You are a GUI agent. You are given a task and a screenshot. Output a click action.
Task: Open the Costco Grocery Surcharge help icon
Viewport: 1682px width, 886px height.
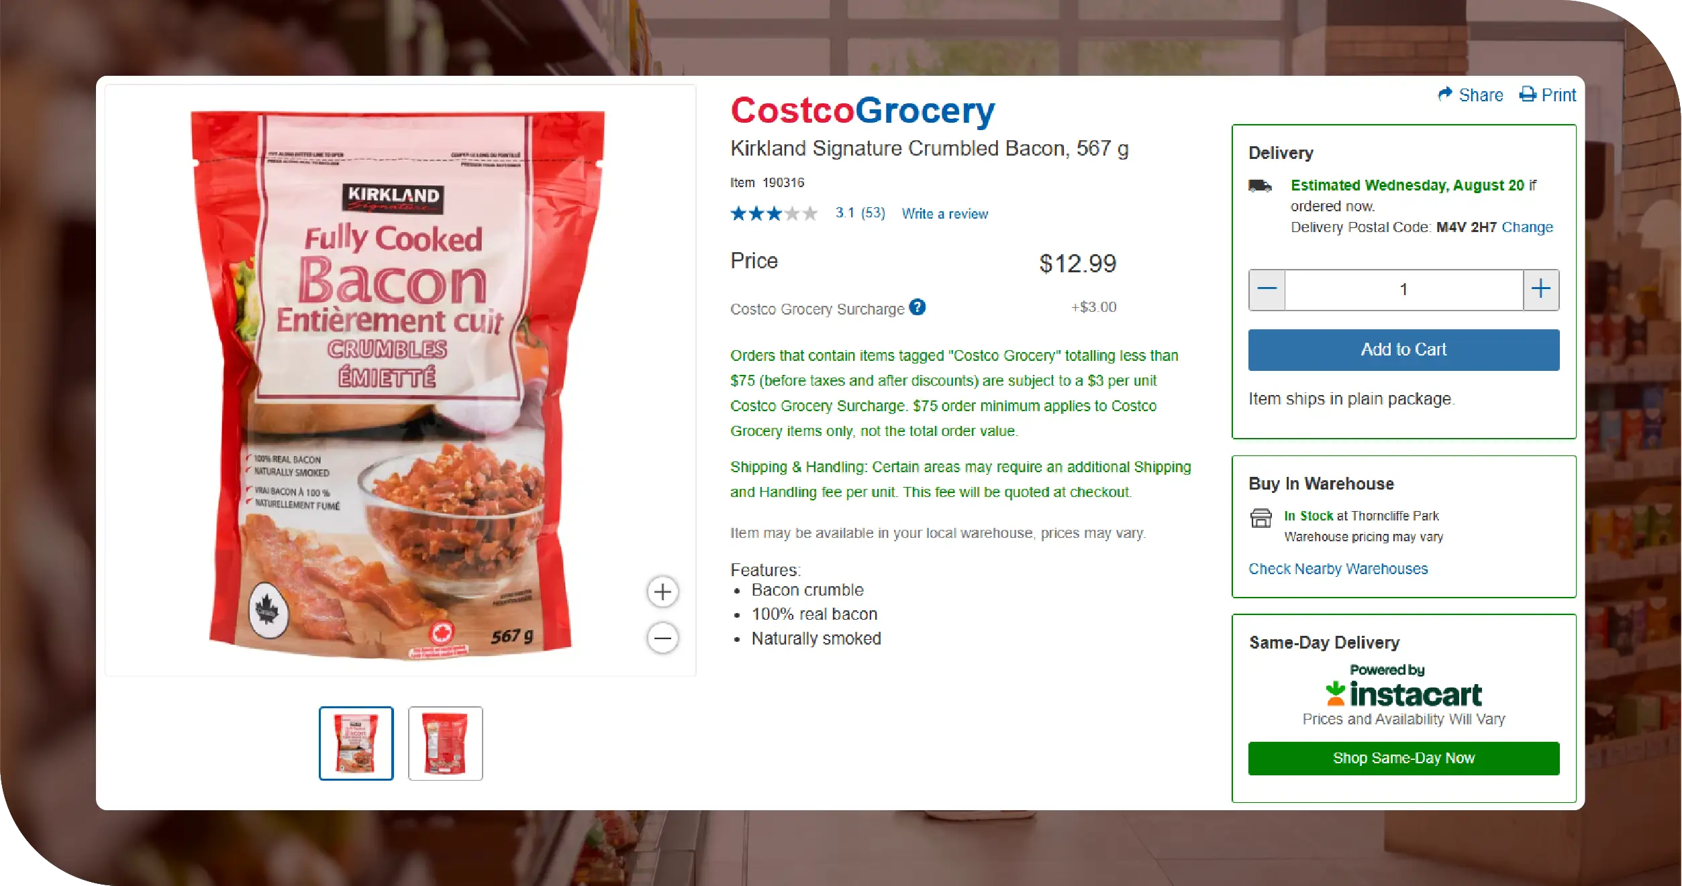point(917,307)
